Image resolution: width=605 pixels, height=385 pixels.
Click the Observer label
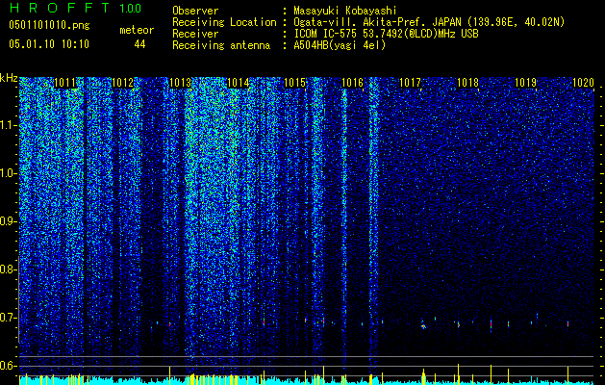click(x=195, y=11)
